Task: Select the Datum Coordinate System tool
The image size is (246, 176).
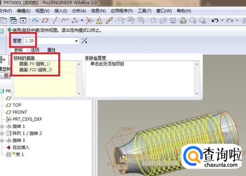Action: click(x=89, y=20)
